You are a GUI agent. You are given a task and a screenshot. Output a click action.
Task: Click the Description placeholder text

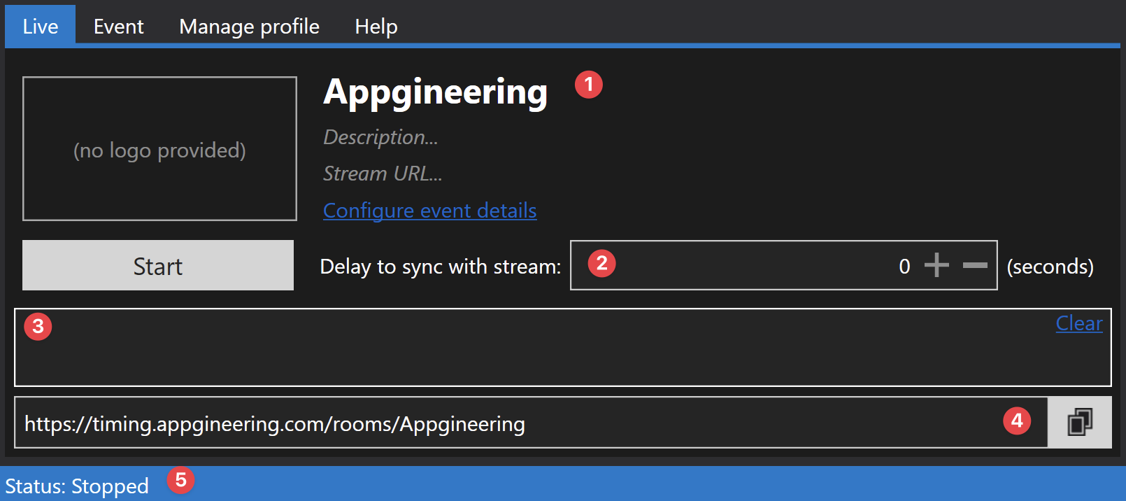[x=380, y=137]
